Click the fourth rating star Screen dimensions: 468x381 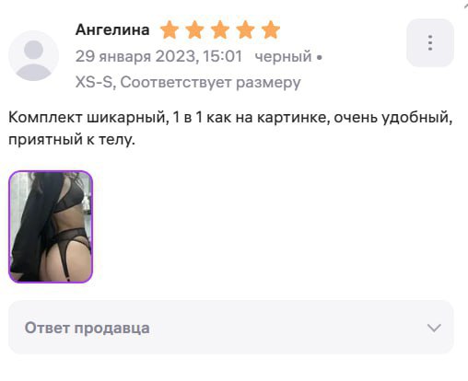pos(245,30)
